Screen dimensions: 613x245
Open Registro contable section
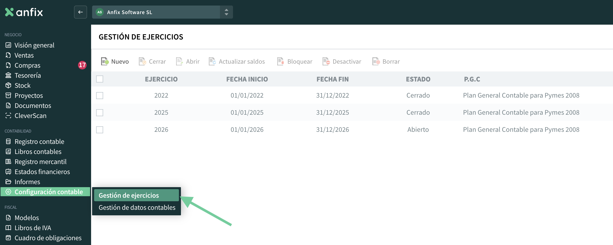[x=39, y=141]
